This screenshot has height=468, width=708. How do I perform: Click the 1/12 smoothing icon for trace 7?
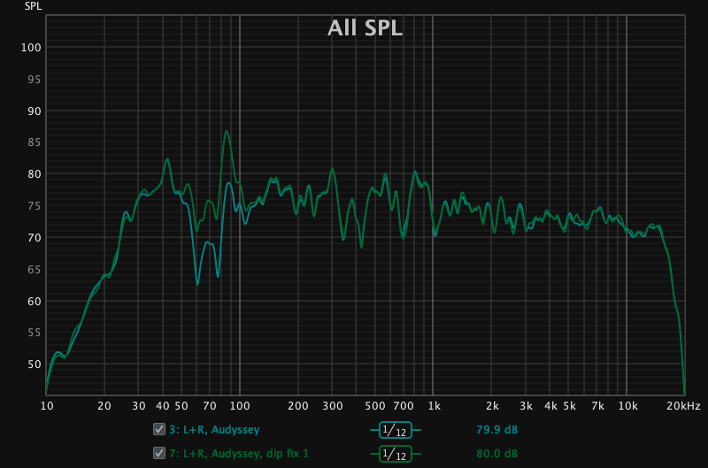point(395,454)
